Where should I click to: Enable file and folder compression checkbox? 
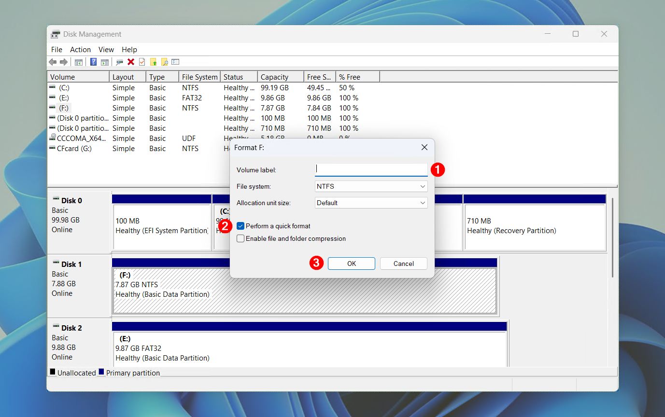241,238
